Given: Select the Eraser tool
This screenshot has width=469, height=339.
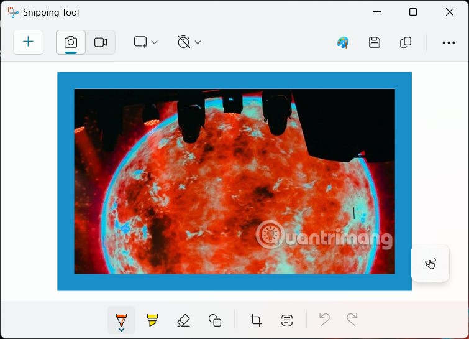Looking at the screenshot, I should coord(183,320).
